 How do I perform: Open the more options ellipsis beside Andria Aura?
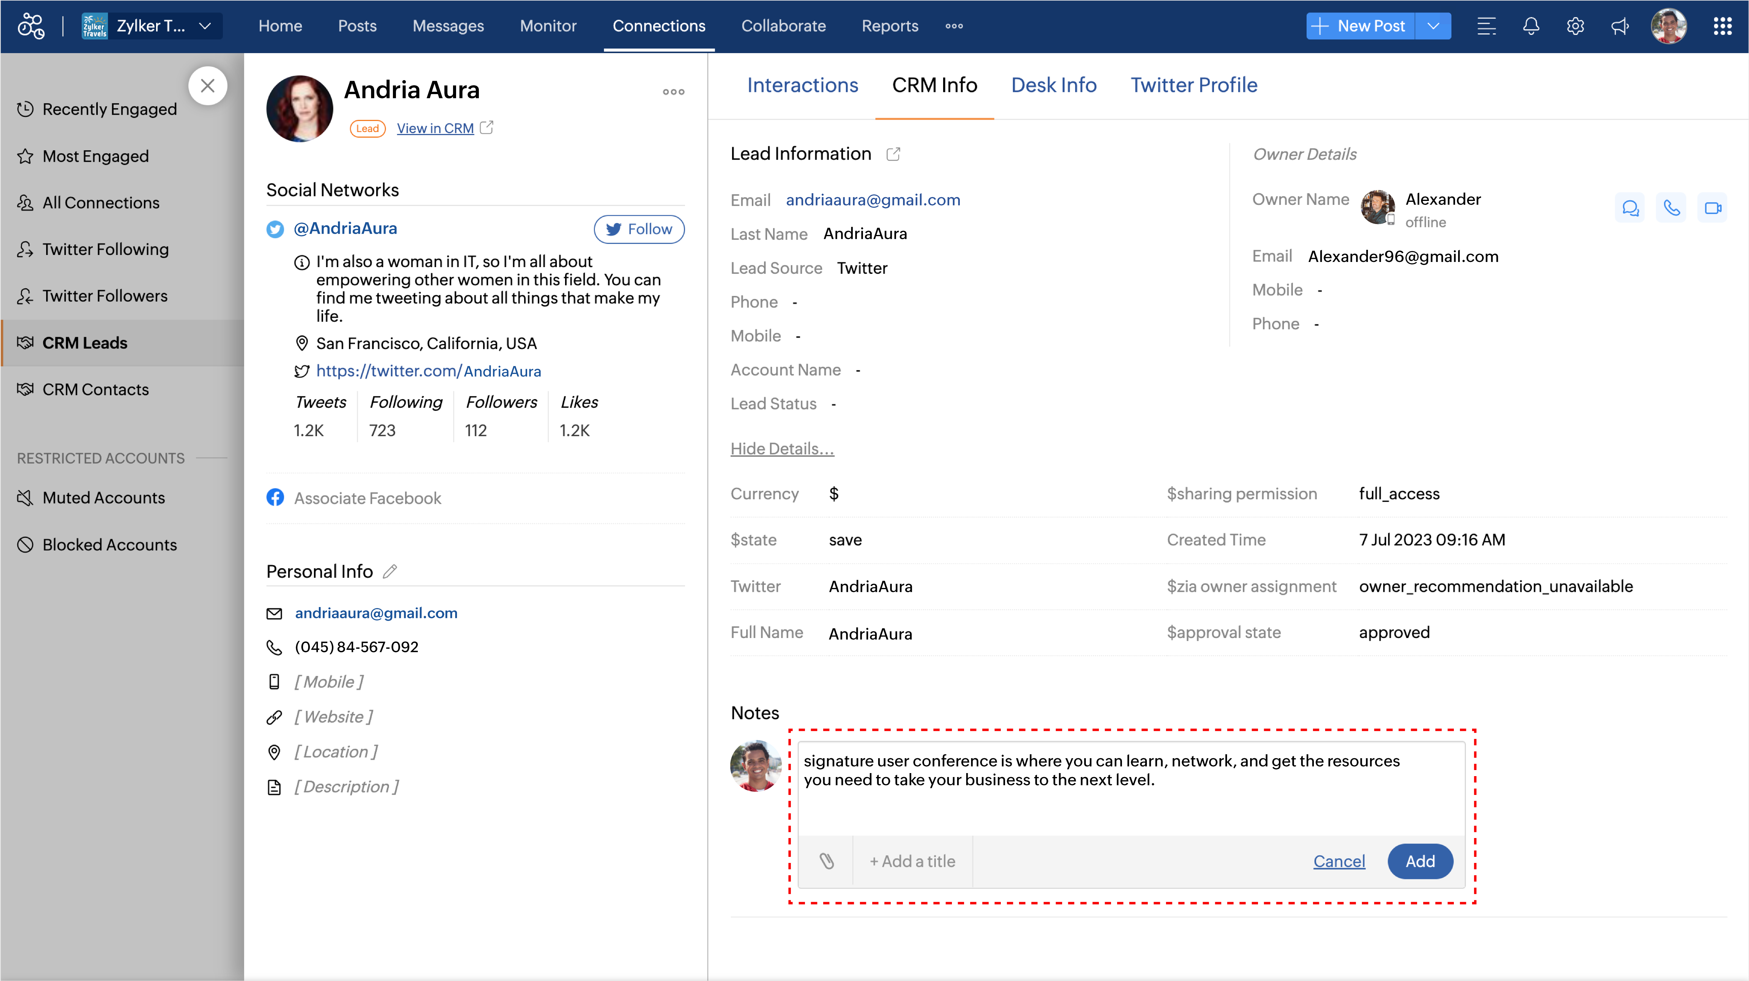click(x=673, y=92)
